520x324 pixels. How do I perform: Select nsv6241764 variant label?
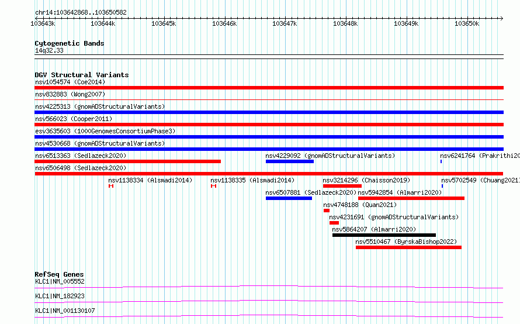click(x=480, y=156)
